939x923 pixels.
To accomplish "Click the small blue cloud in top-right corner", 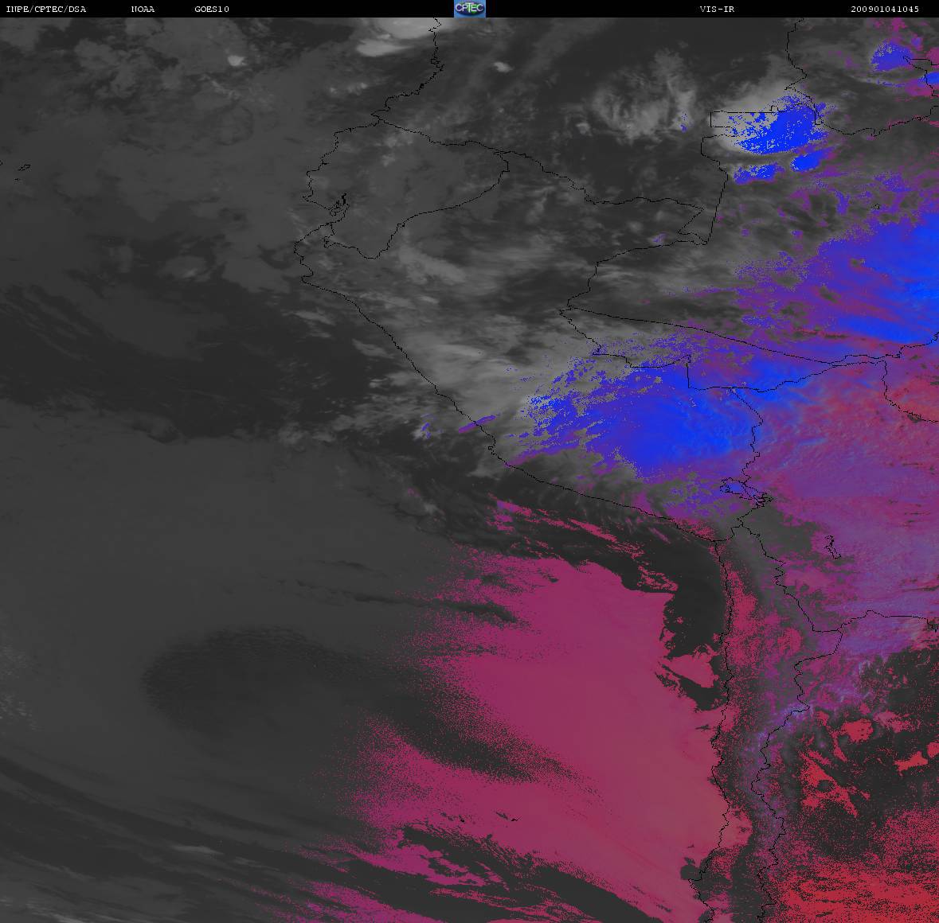I will tap(896, 56).
